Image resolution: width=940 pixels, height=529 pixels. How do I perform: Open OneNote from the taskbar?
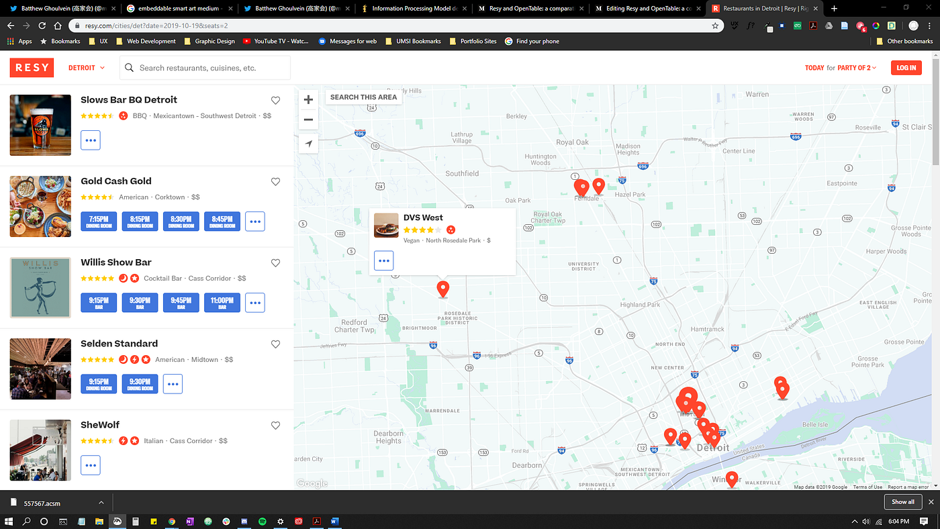click(189, 521)
